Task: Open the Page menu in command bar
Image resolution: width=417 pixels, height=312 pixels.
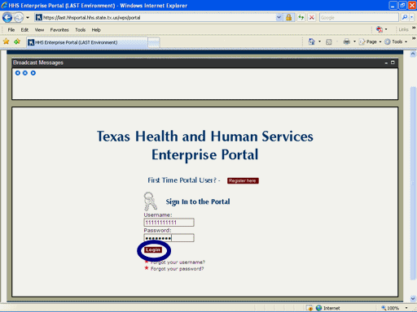Action: coord(371,41)
